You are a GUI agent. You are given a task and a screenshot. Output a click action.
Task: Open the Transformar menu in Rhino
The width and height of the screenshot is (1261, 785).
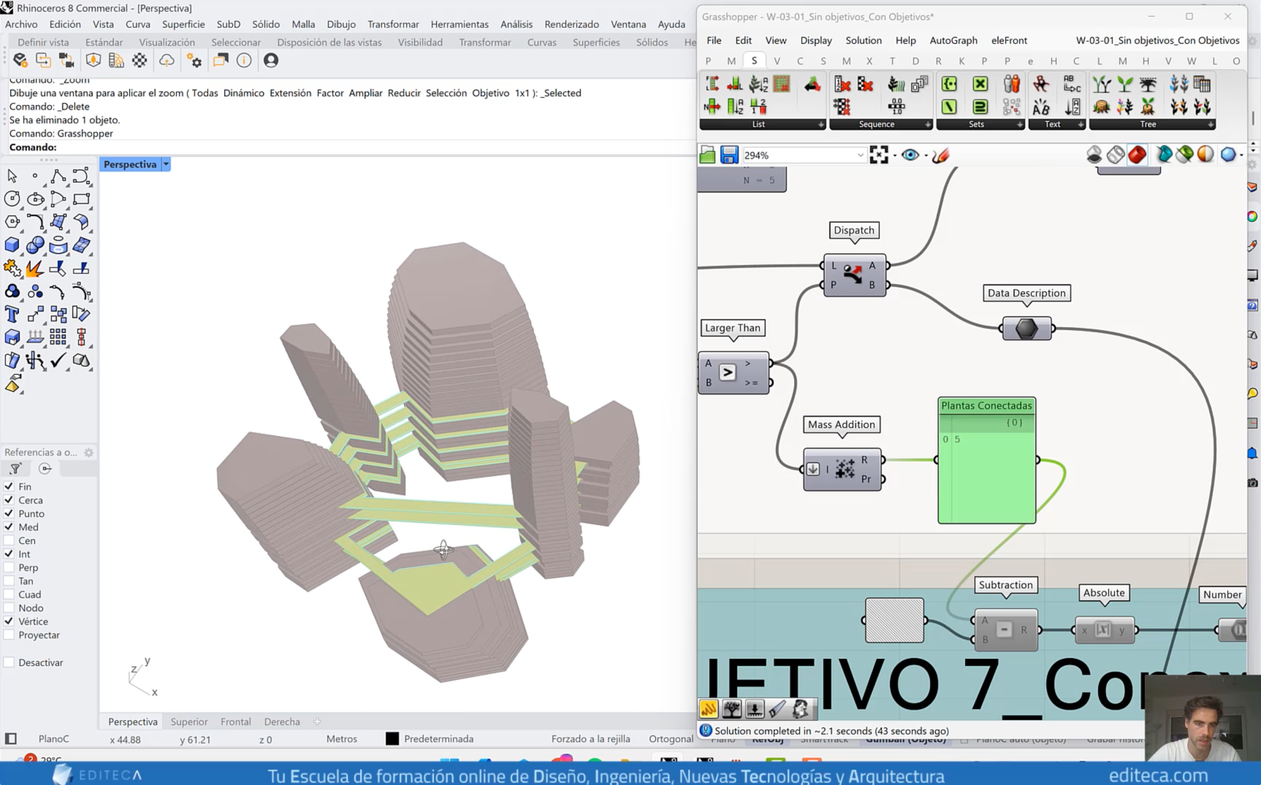(x=393, y=24)
